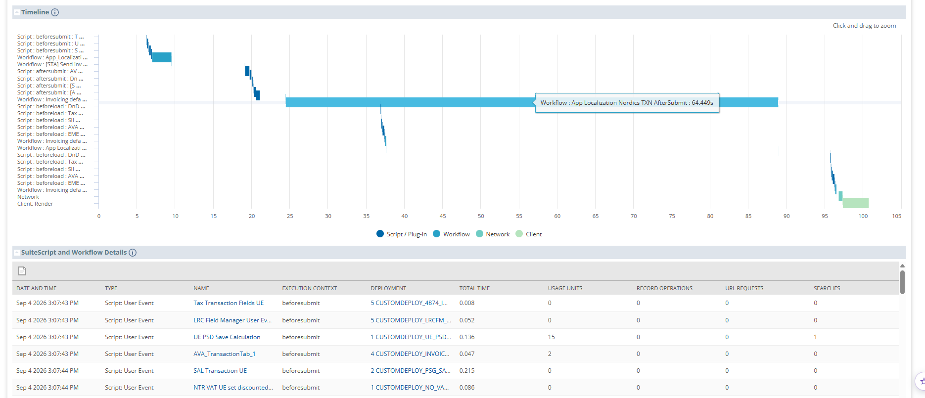Viewport: 925px width, 398px height.
Task: Open 1 CUSTOMDEPLOY_NO_VA... deployment link
Action: pyautogui.click(x=410, y=388)
